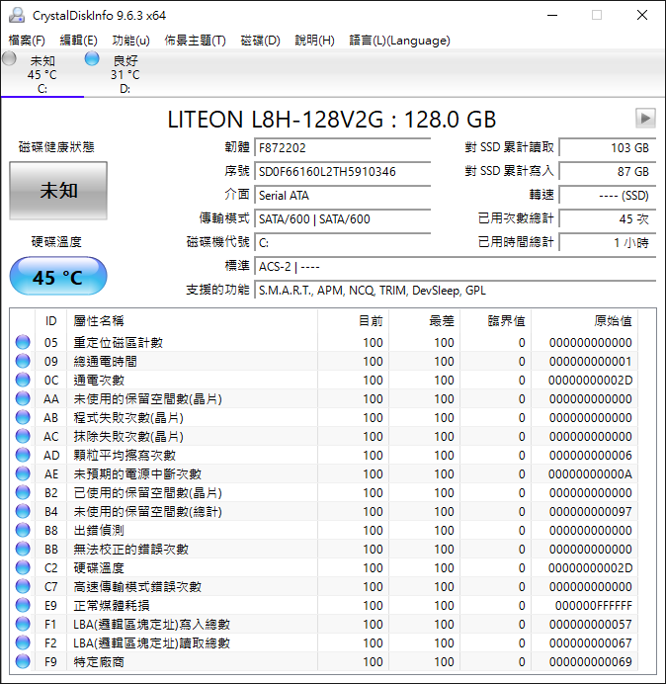Select the C: drive tab showing 45 °C

click(42, 74)
